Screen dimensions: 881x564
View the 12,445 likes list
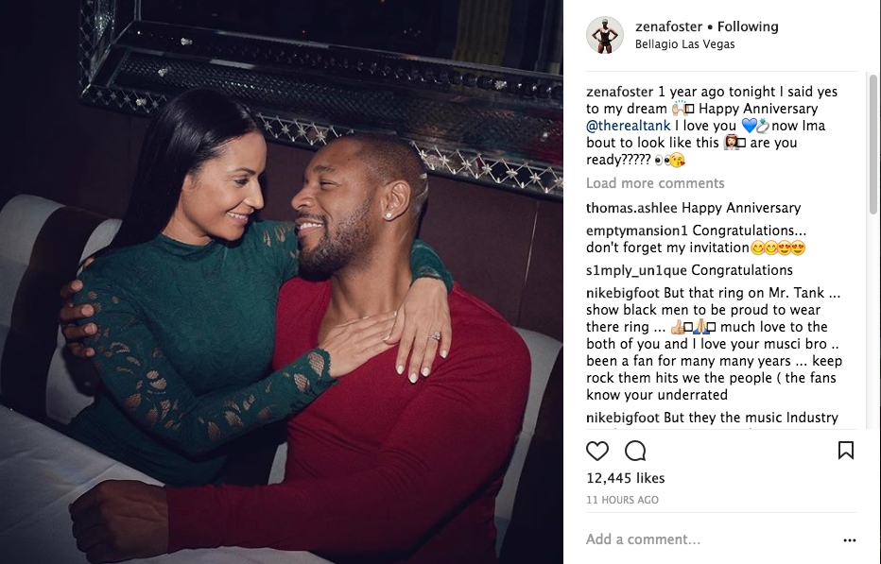[626, 478]
